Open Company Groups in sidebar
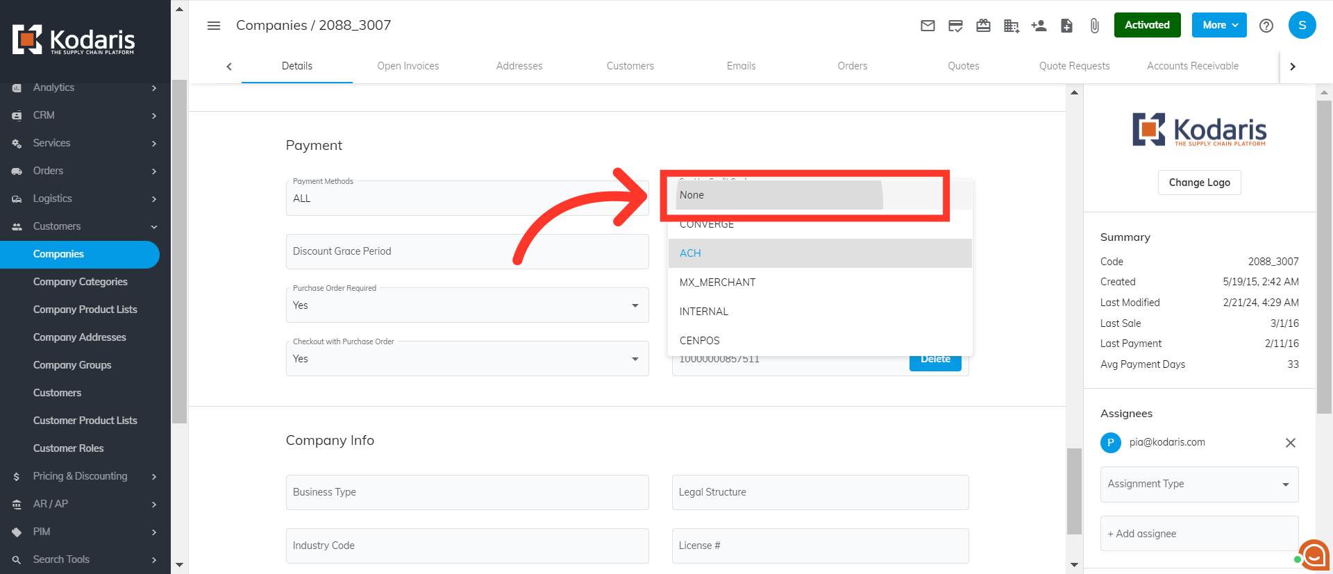1333x574 pixels. click(72, 365)
